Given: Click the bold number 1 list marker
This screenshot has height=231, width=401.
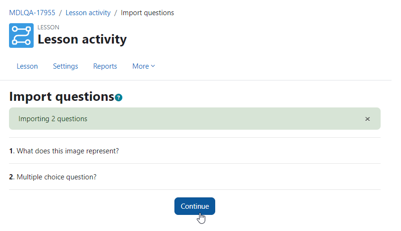Looking at the screenshot, I should click(x=11, y=151).
